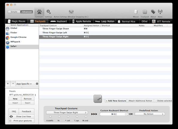Enable the fn modifier checkbox

[x=59, y=116]
